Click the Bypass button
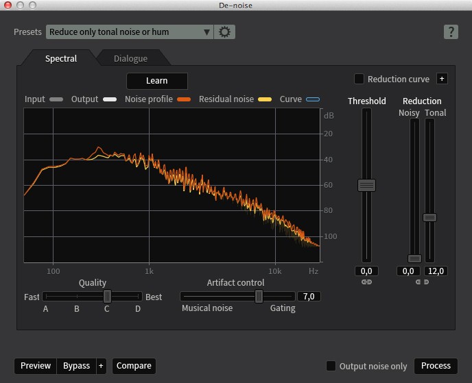Screen dimensions: 472x383 pyautogui.click(x=76, y=366)
